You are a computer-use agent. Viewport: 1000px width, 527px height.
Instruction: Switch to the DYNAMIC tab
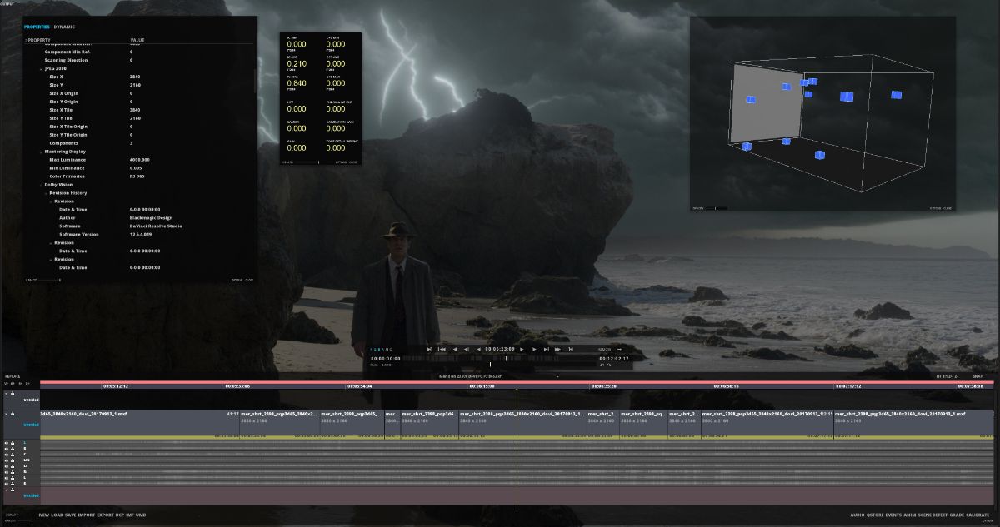(64, 27)
